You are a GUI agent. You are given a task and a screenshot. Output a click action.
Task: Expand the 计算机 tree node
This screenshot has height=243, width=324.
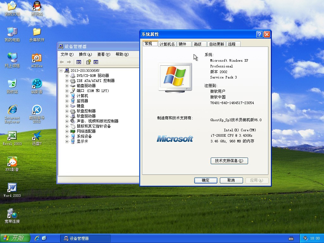coord(67,96)
